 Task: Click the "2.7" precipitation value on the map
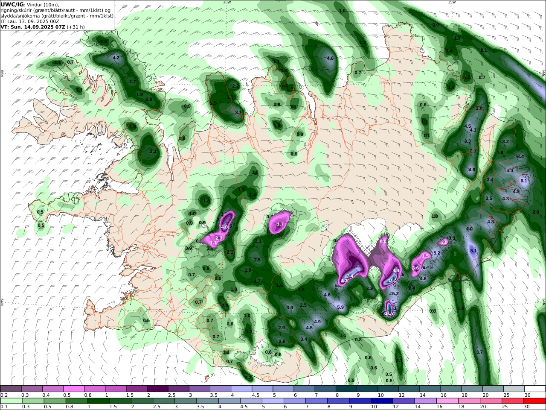473,151
